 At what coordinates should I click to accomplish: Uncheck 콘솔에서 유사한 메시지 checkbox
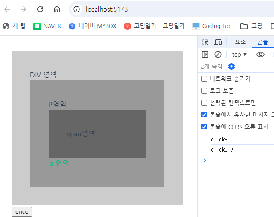click(204, 115)
